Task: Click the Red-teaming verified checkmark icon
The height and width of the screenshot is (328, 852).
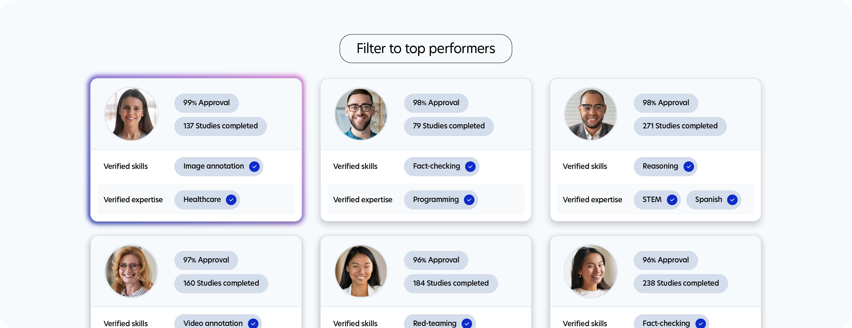Action: click(467, 323)
